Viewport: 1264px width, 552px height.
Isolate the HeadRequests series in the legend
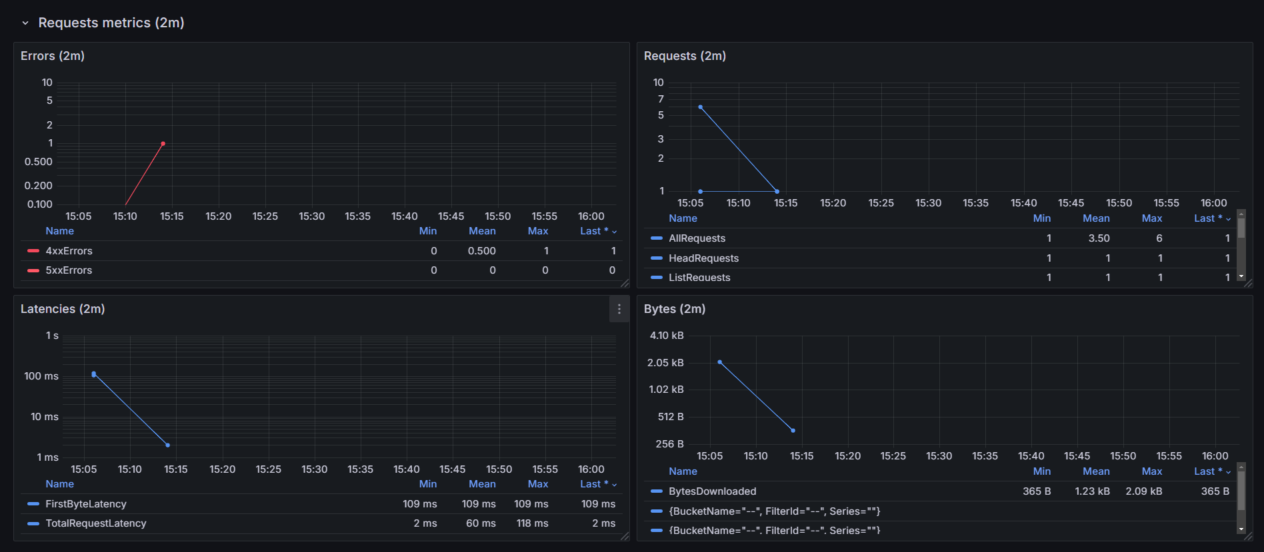(703, 258)
